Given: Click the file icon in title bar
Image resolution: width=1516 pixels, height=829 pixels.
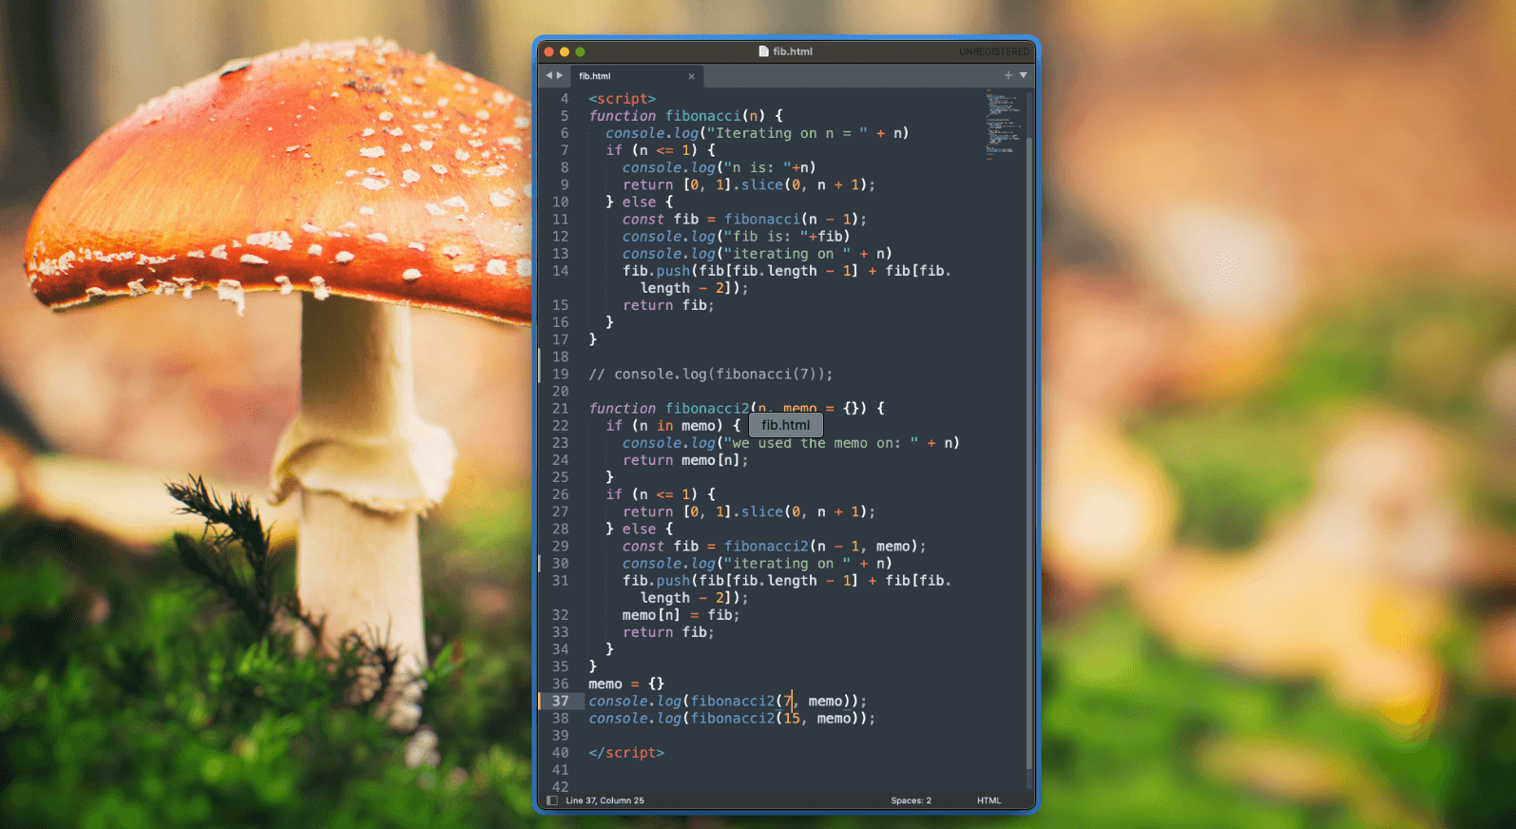Looking at the screenshot, I should click(763, 51).
